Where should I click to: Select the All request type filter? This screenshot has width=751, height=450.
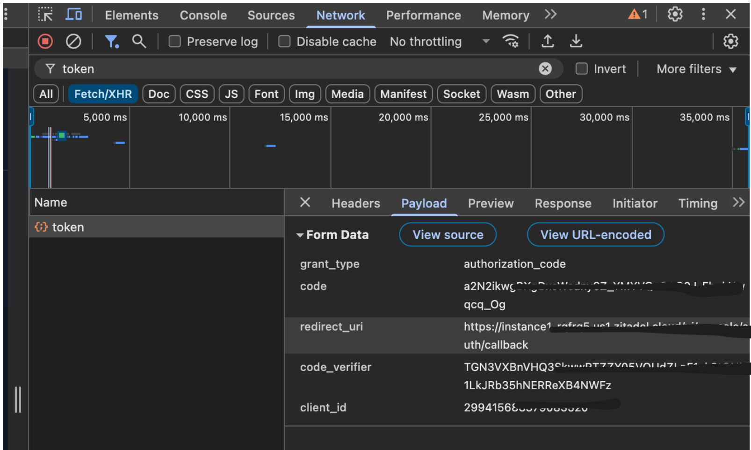[46, 94]
